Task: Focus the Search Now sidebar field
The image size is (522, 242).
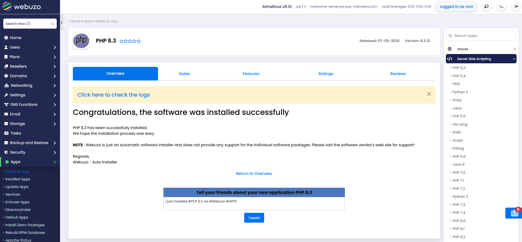Action: pyautogui.click(x=30, y=24)
